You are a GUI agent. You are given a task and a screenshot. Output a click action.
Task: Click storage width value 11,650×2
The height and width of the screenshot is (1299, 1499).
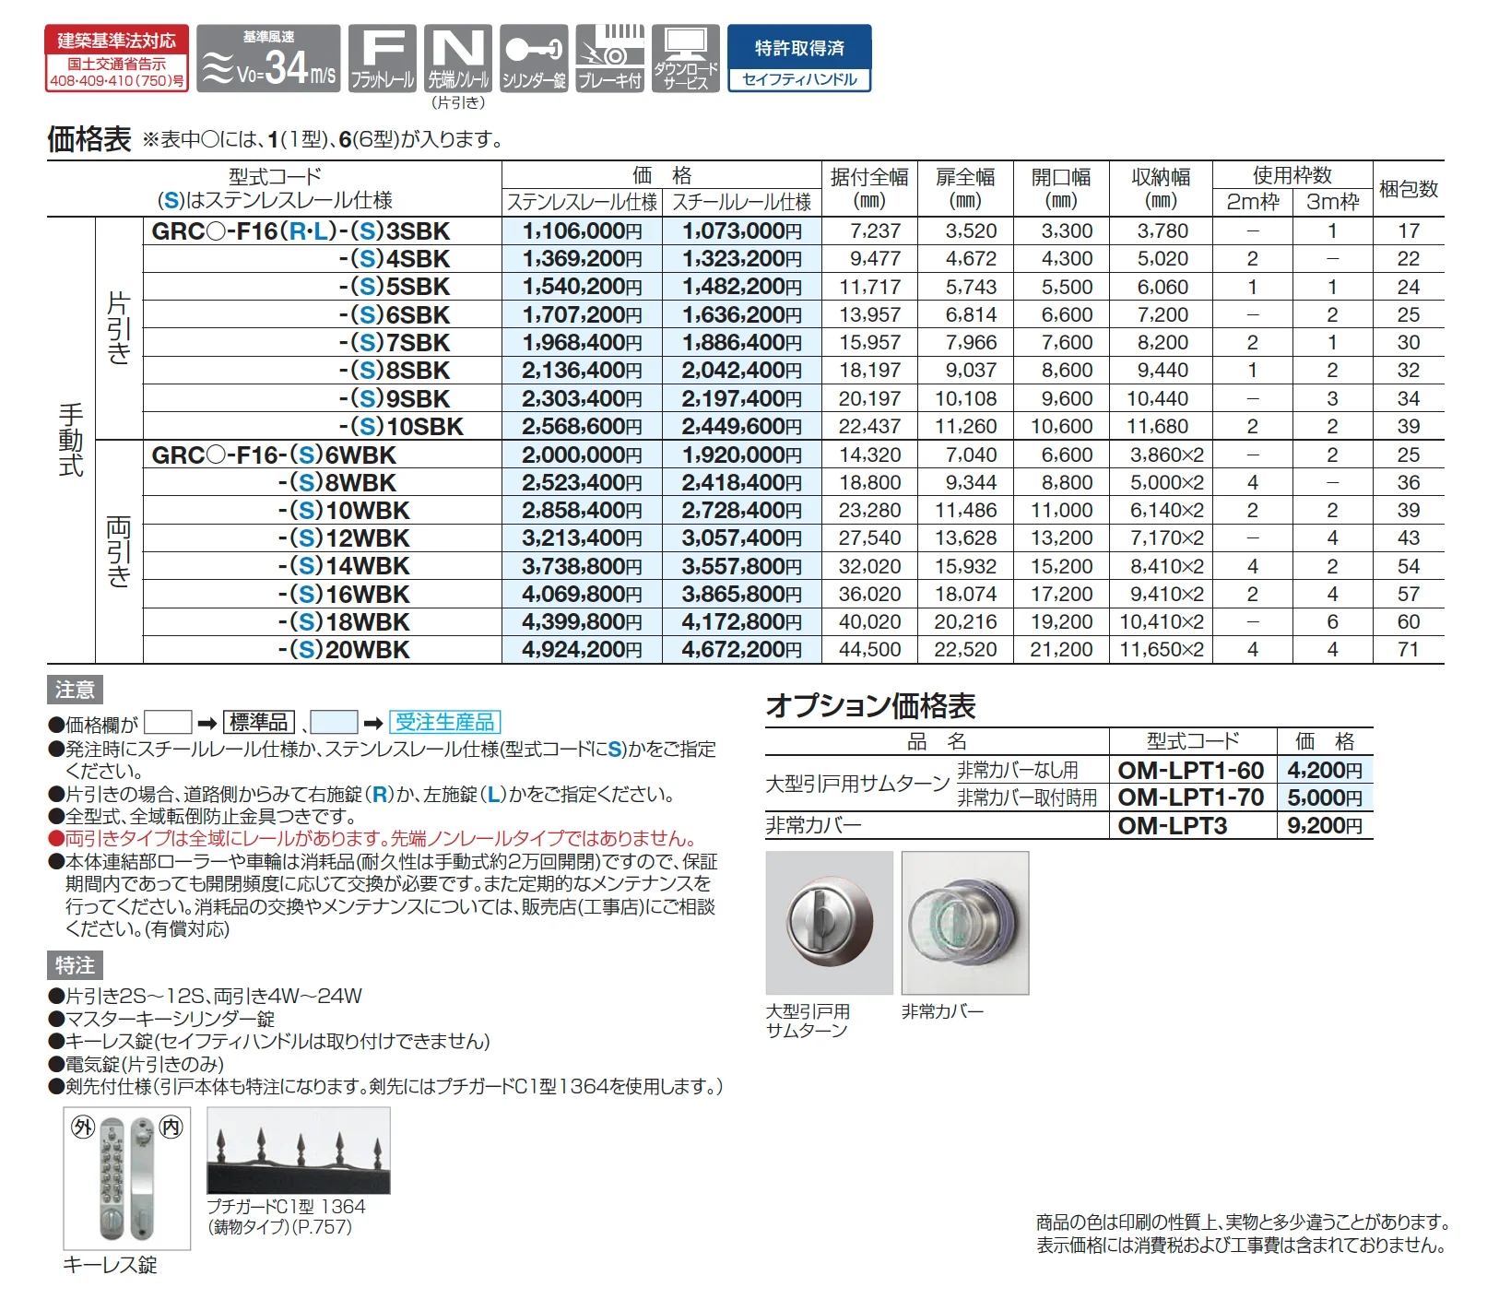(1161, 650)
